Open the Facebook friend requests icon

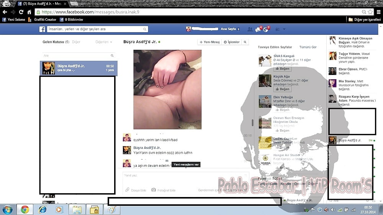click(250, 29)
